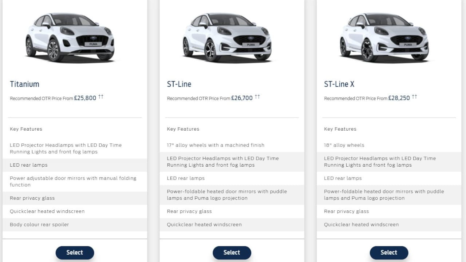Click the Titanium car image
Screen dimensions: 466x262
tap(70, 37)
